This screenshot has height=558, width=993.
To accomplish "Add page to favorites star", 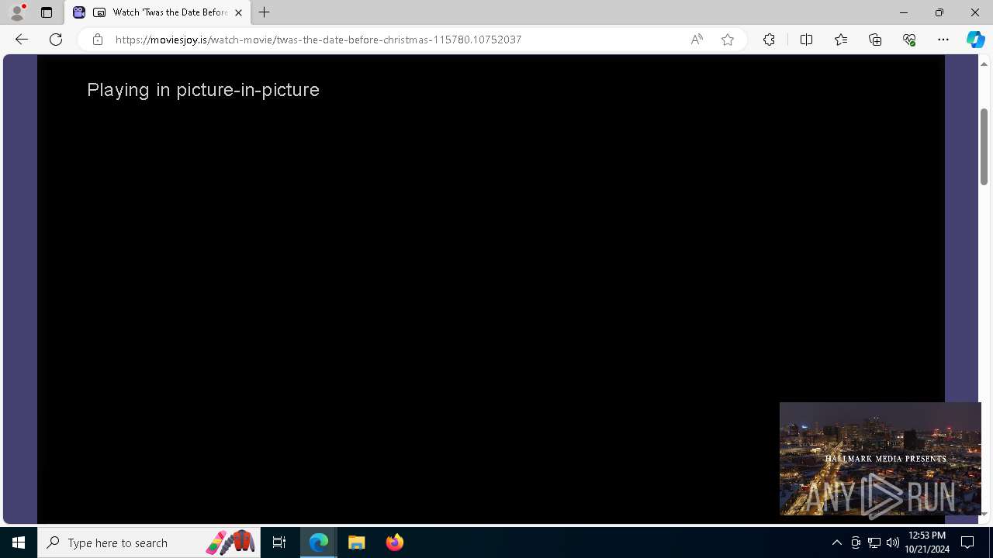I will 728,40.
